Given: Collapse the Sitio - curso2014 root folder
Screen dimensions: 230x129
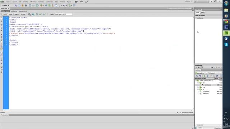Looking at the screenshot, I should (x=196, y=81).
